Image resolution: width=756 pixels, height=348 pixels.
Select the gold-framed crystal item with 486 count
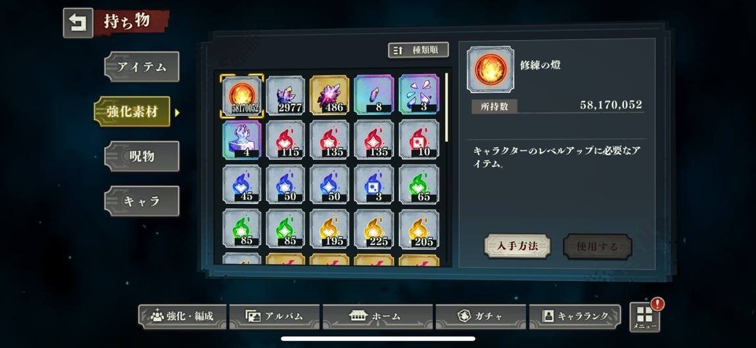330,95
